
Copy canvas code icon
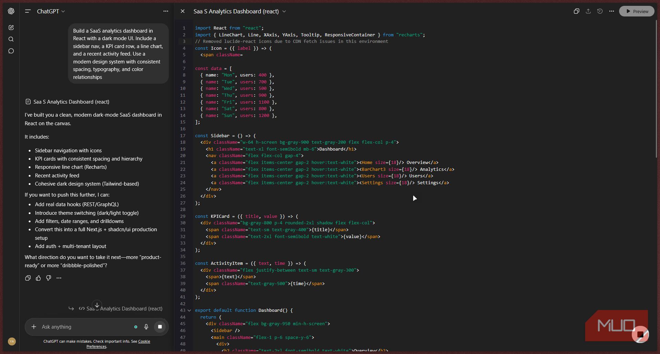click(576, 11)
